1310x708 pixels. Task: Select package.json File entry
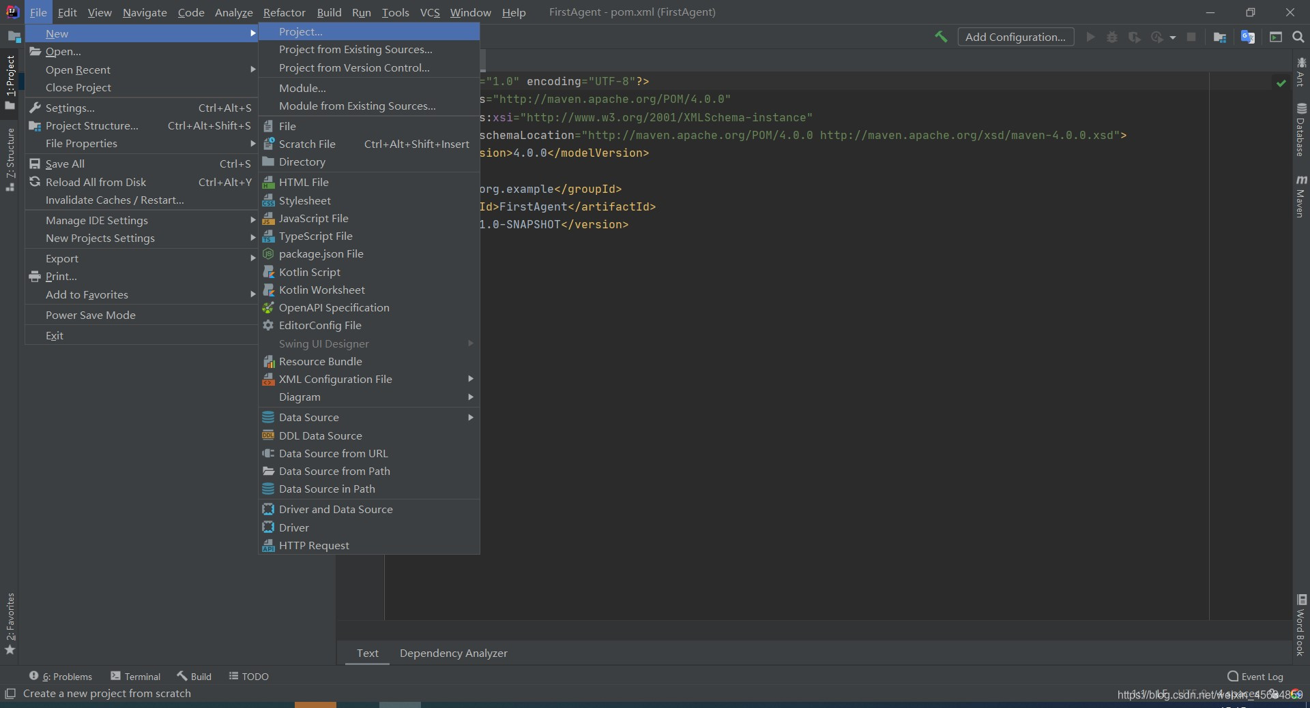pos(368,253)
